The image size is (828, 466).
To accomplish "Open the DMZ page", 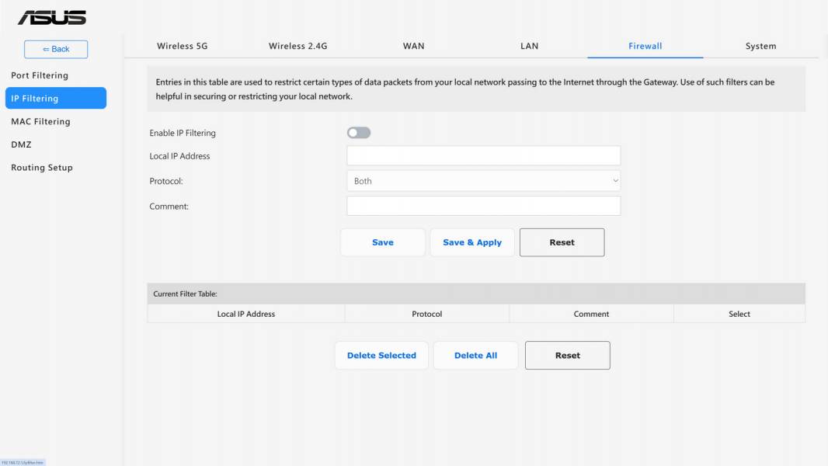I will pos(21,144).
